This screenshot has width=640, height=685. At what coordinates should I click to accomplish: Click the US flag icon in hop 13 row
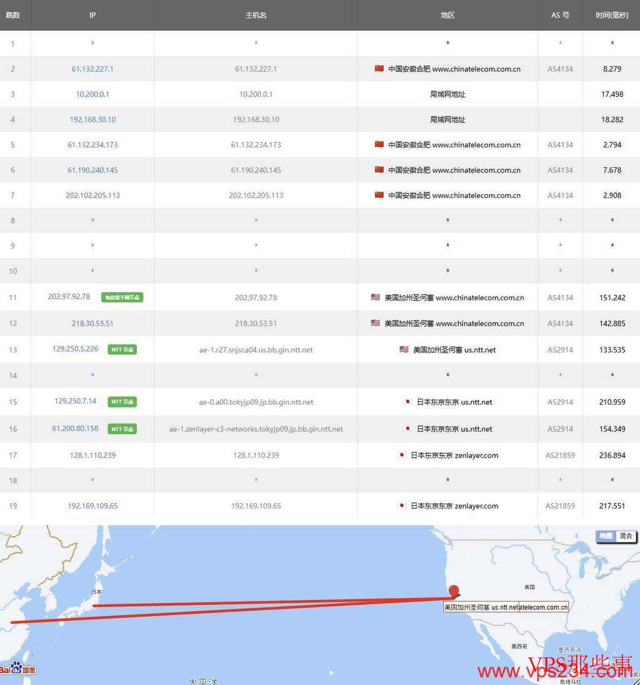tap(404, 350)
